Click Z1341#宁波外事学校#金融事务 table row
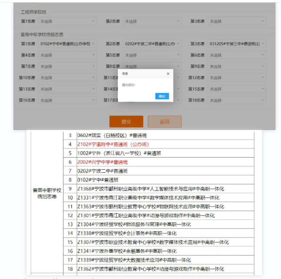This screenshot has width=281, height=279. click(127, 251)
